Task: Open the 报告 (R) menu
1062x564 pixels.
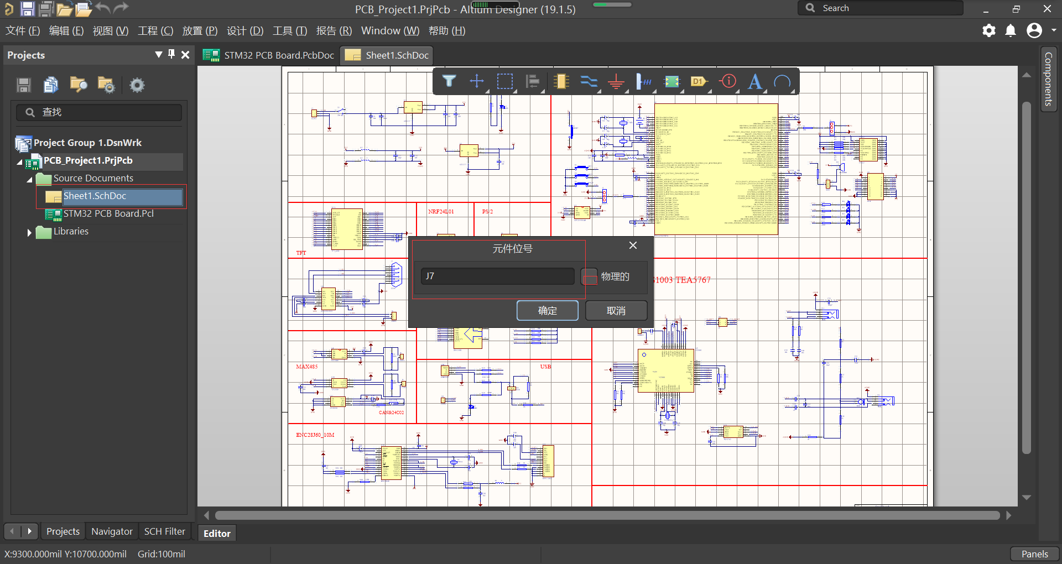Action: pyautogui.click(x=334, y=31)
